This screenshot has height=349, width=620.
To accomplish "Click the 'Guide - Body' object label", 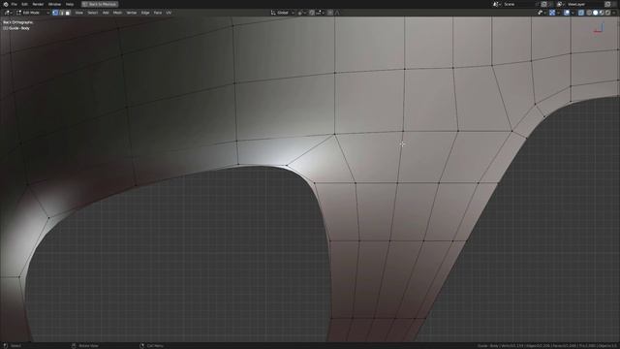I will click(x=16, y=28).
